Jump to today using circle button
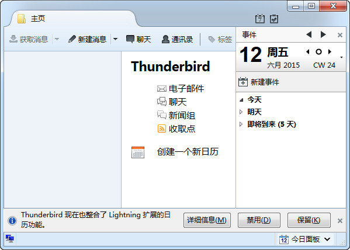The height and width of the screenshot is (250, 350). click(319, 52)
